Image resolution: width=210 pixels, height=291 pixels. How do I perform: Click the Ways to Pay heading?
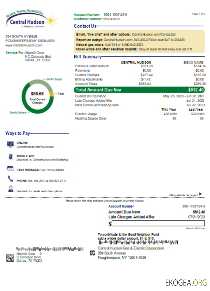[18, 133]
